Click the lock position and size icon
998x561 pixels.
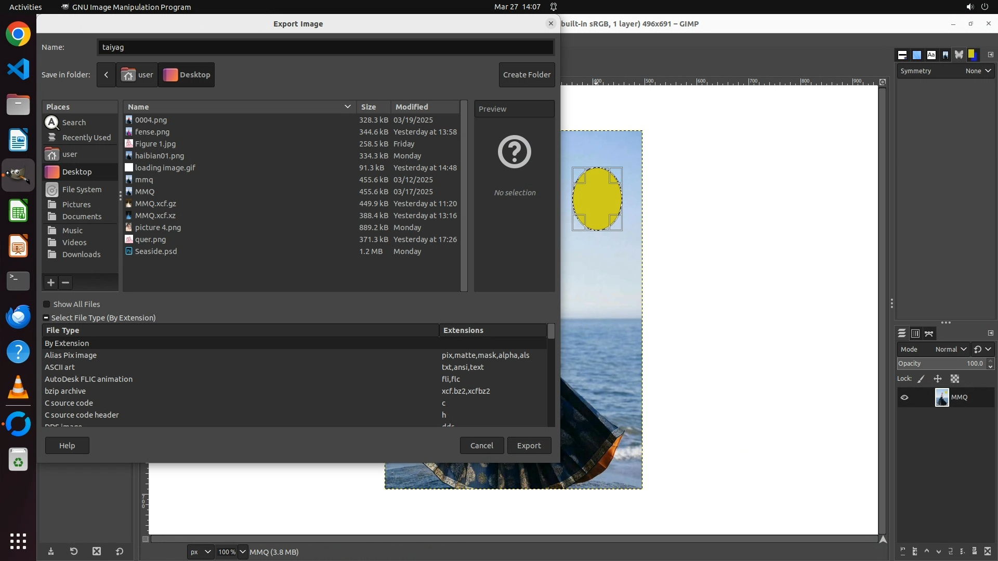[938, 379]
